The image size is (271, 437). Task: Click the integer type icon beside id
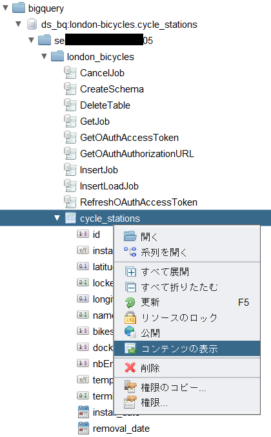point(83,234)
